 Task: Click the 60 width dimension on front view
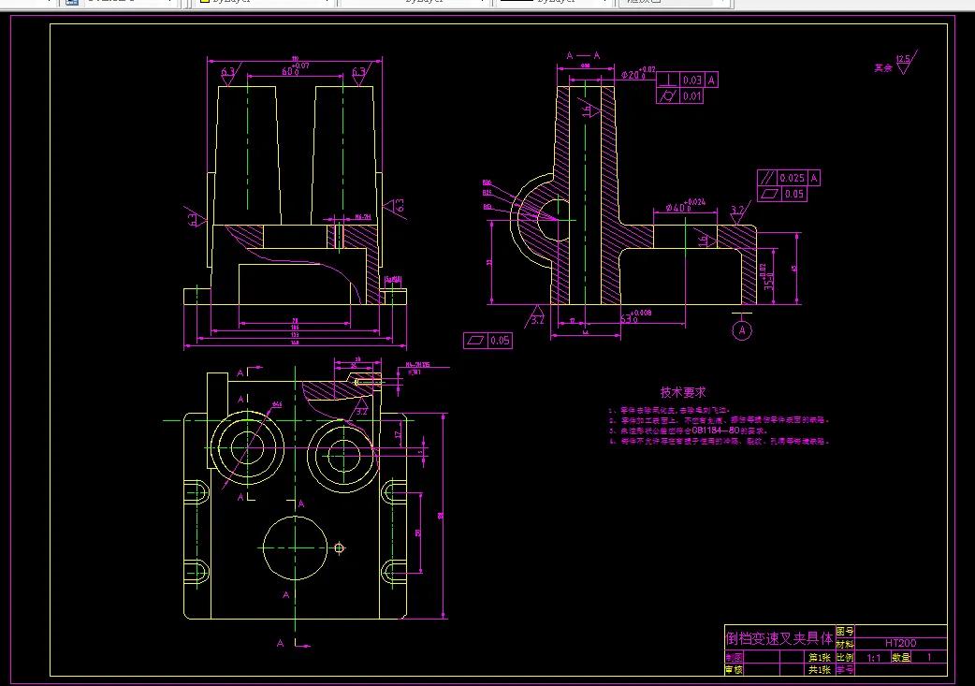pyautogui.click(x=296, y=69)
